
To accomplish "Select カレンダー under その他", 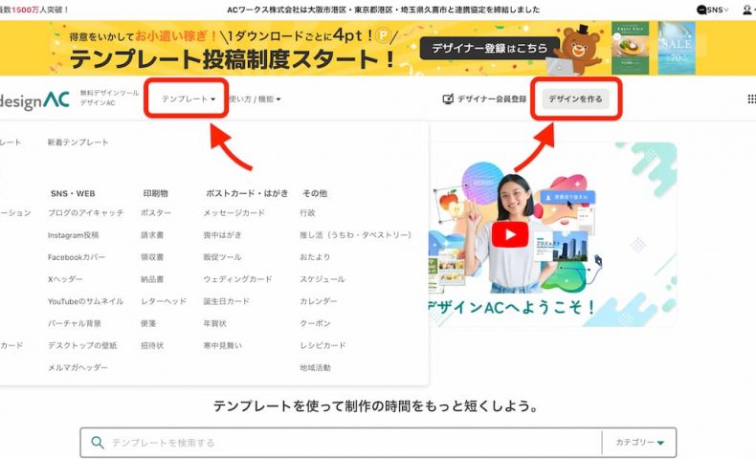I will pyautogui.click(x=319, y=301).
